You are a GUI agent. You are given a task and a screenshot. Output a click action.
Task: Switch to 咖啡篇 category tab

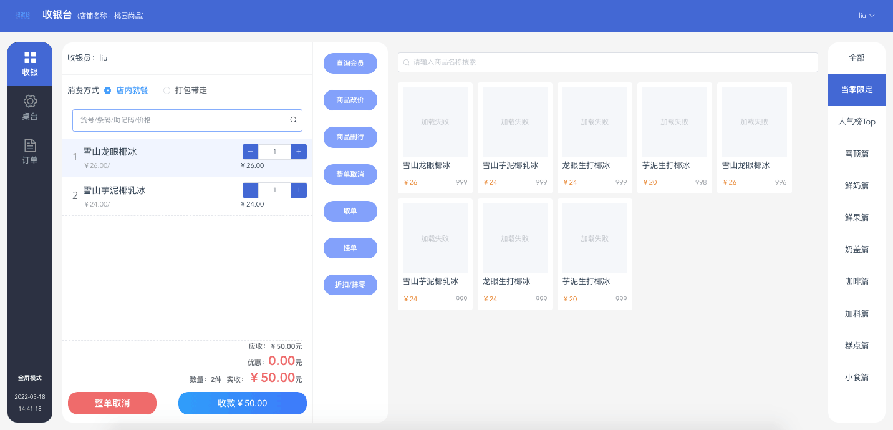pos(857,281)
